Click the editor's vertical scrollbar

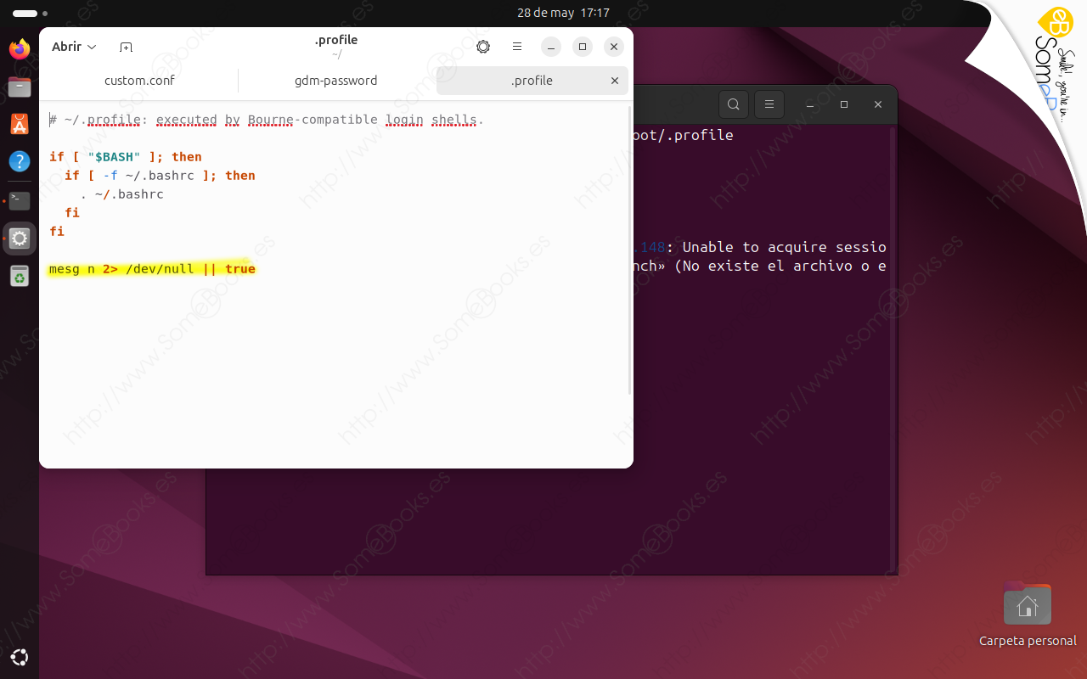[x=628, y=255]
